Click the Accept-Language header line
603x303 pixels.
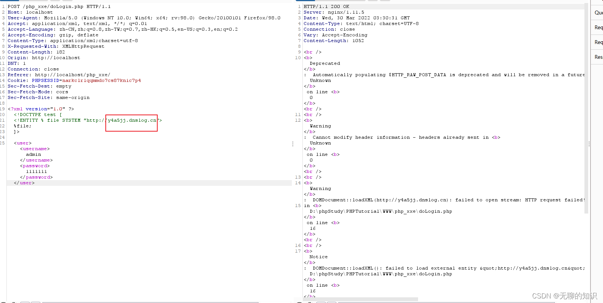[123, 29]
